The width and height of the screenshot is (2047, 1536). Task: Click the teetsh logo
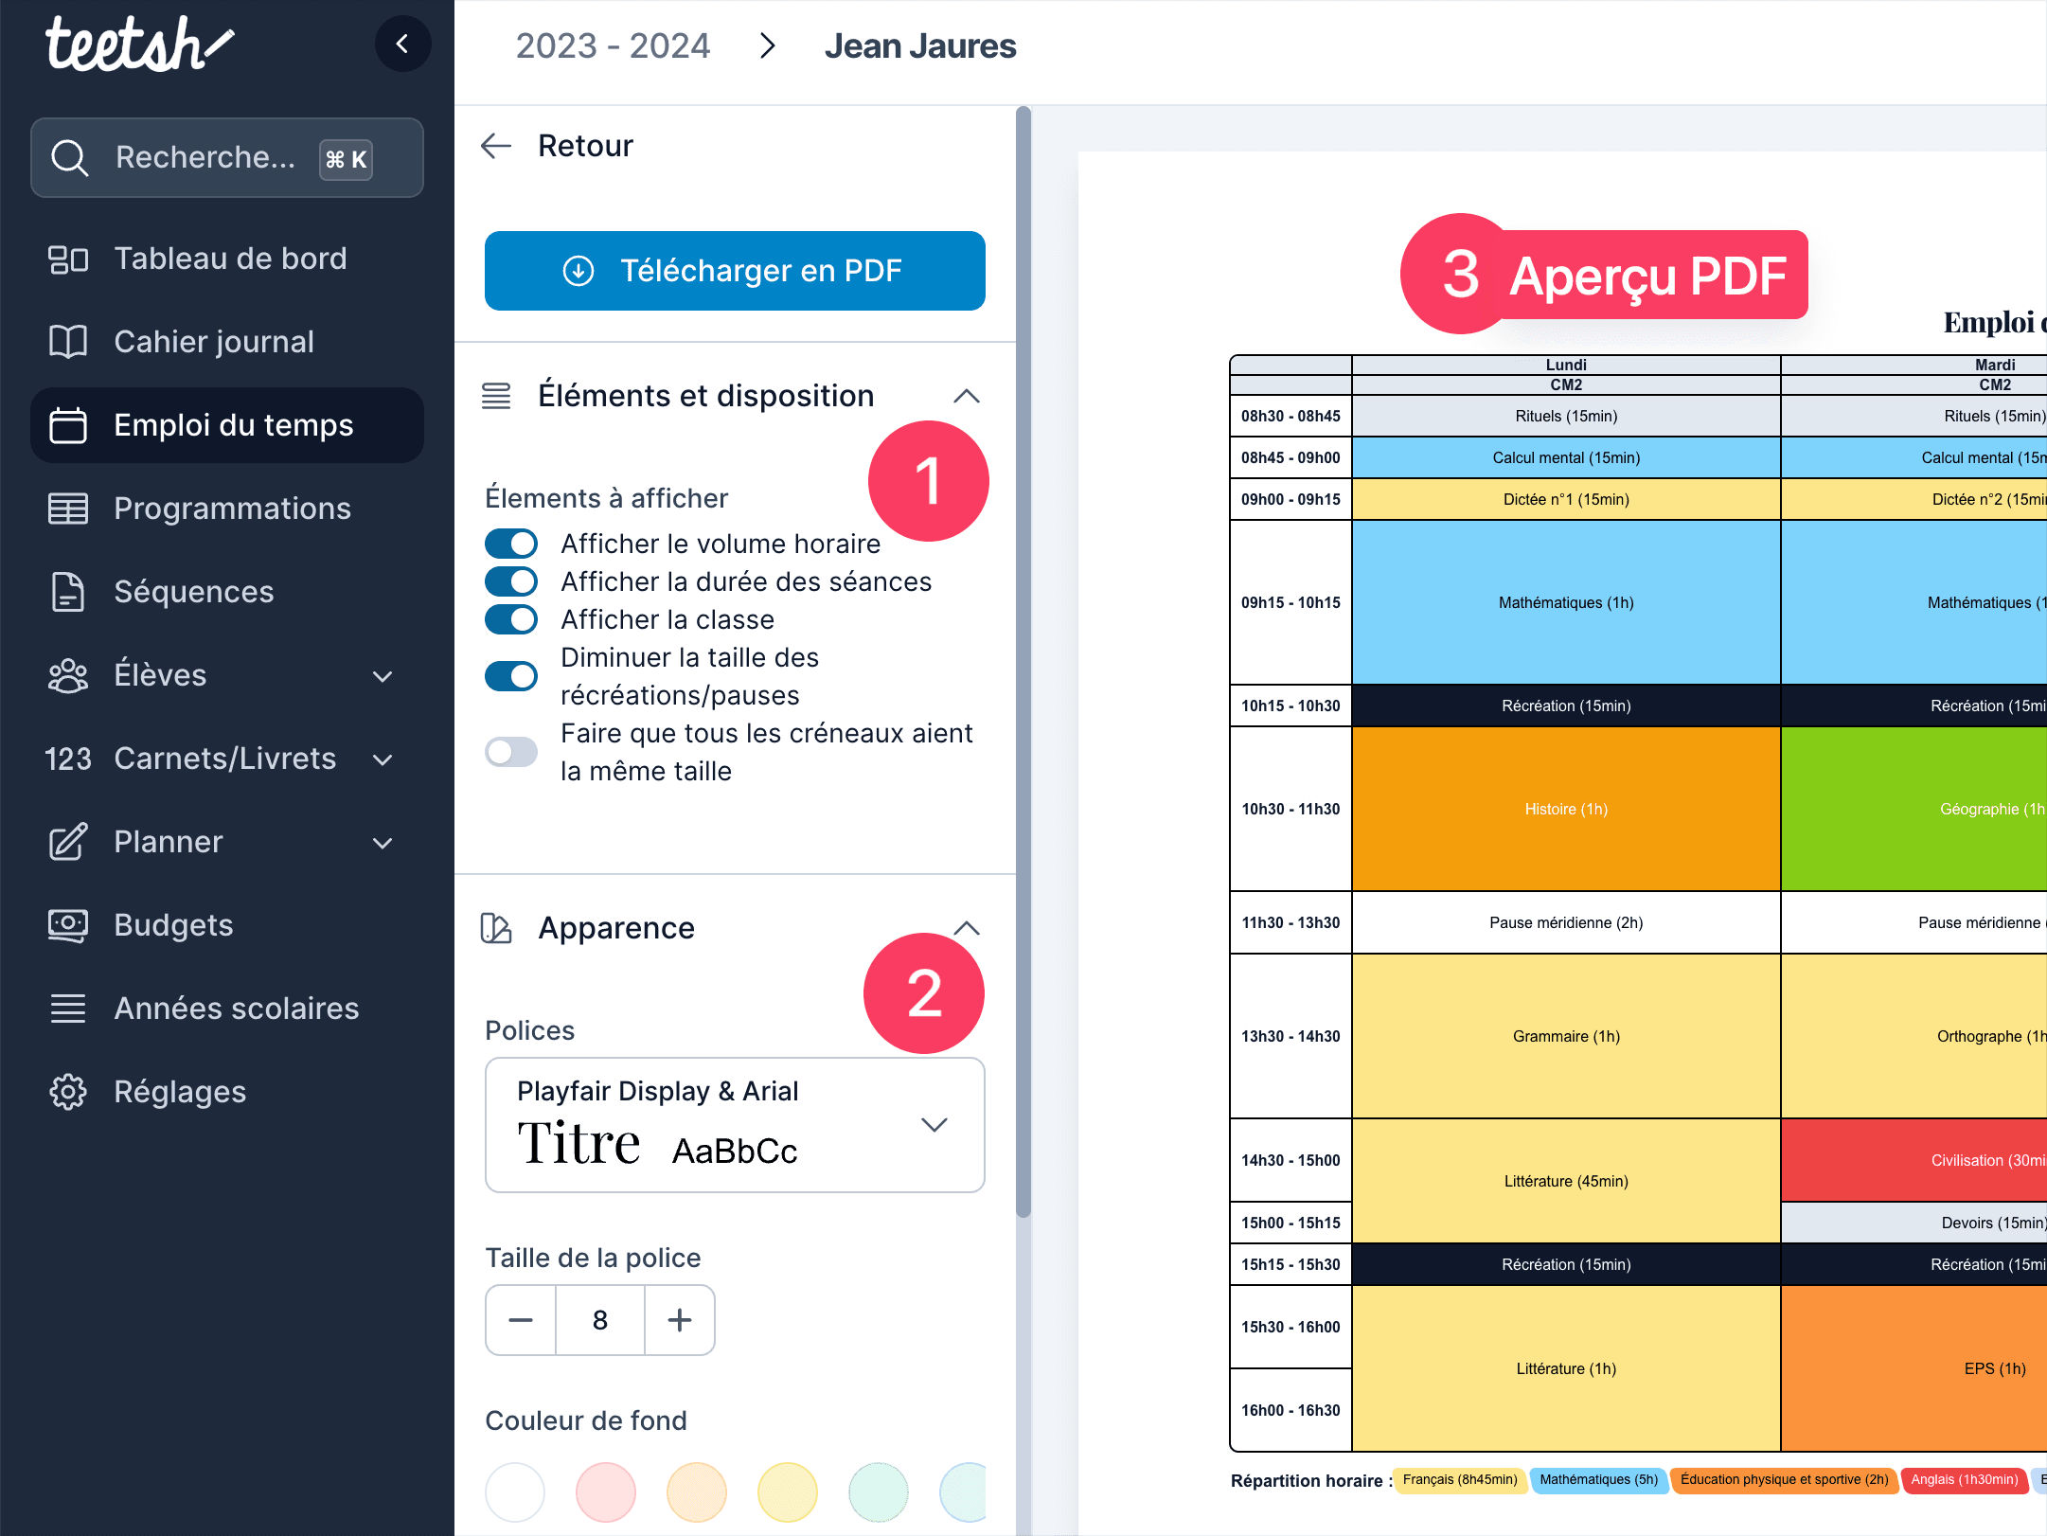click(x=138, y=44)
